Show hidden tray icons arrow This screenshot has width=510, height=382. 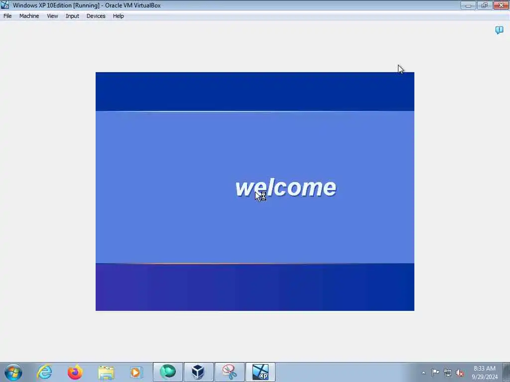pyautogui.click(x=423, y=373)
